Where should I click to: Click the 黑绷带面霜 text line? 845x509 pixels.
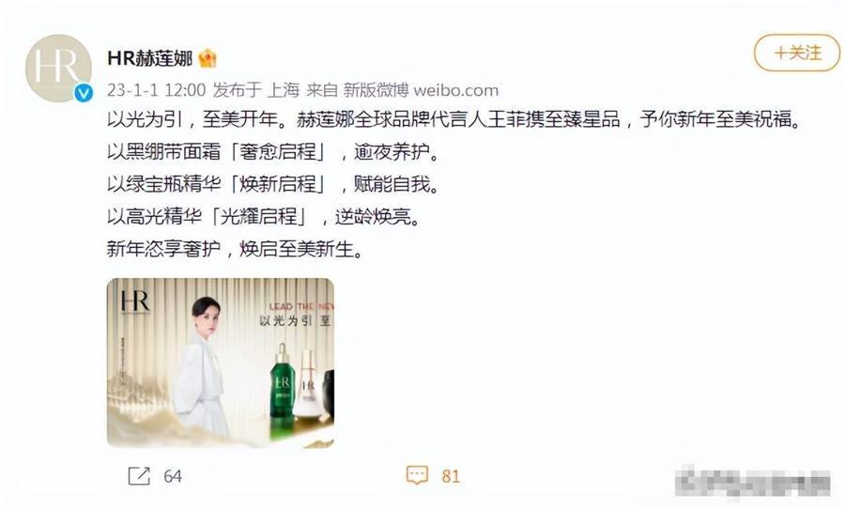pyautogui.click(x=273, y=152)
